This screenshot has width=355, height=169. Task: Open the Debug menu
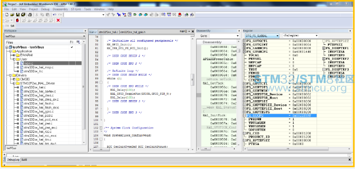[45, 9]
